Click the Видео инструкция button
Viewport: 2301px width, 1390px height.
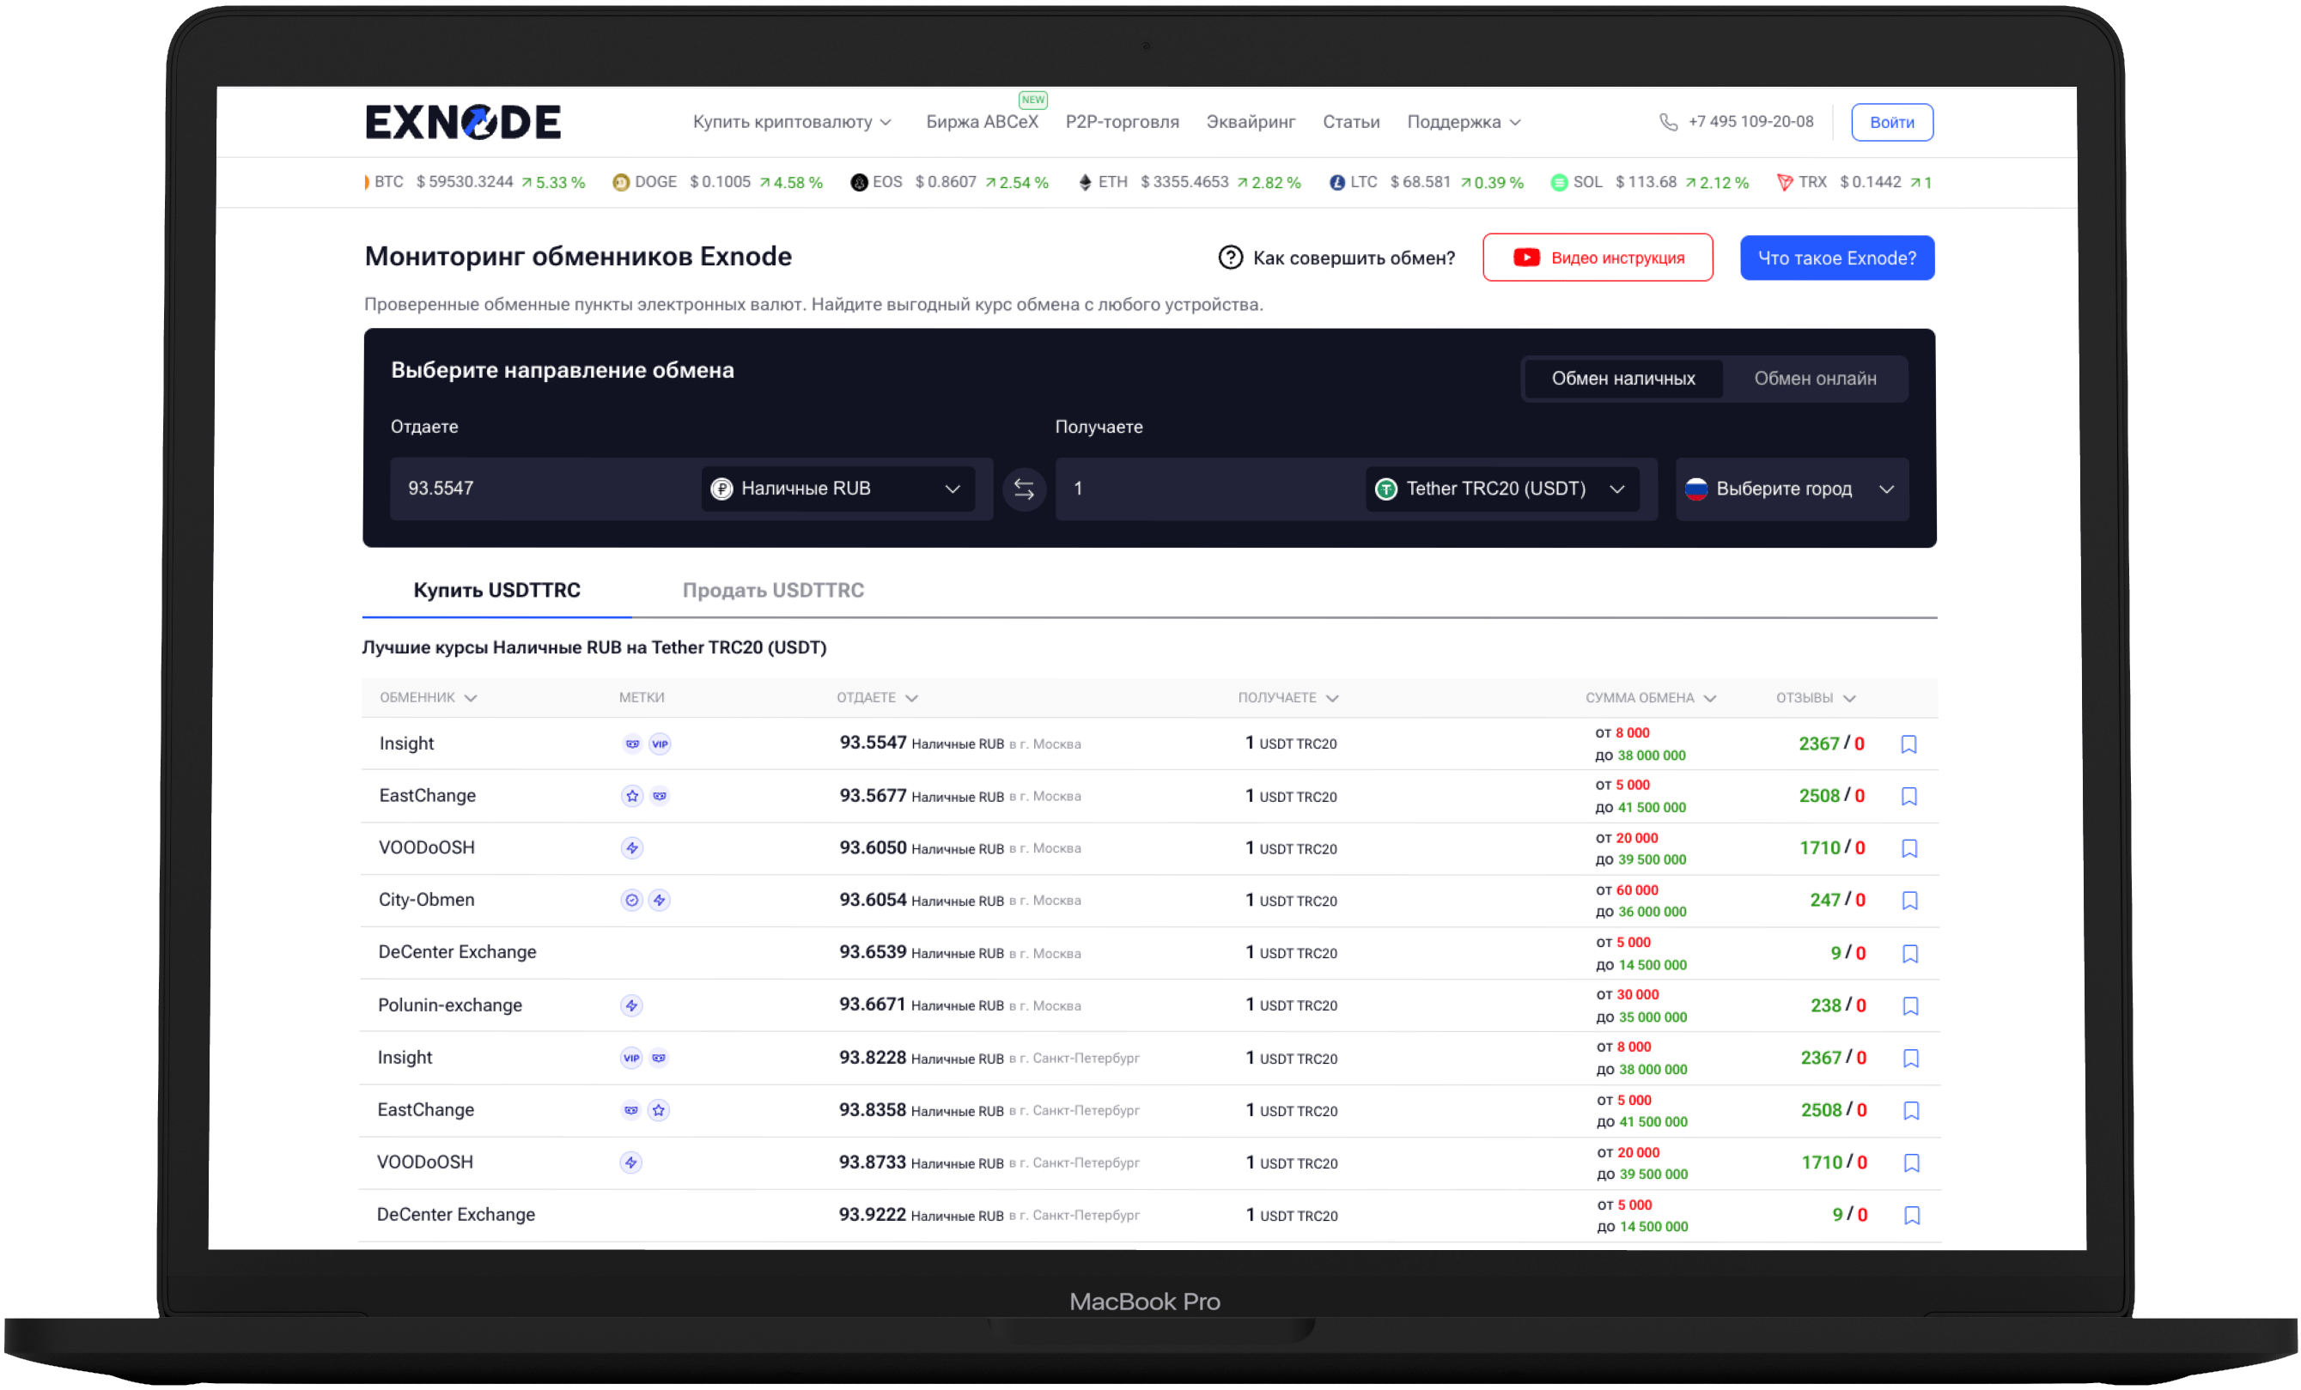tap(1597, 258)
